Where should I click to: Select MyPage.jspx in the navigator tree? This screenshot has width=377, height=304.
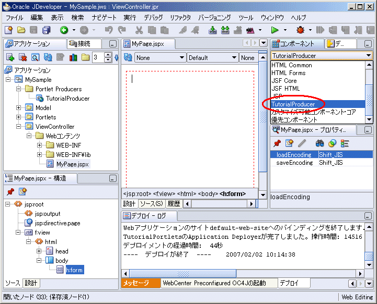[x=73, y=164]
